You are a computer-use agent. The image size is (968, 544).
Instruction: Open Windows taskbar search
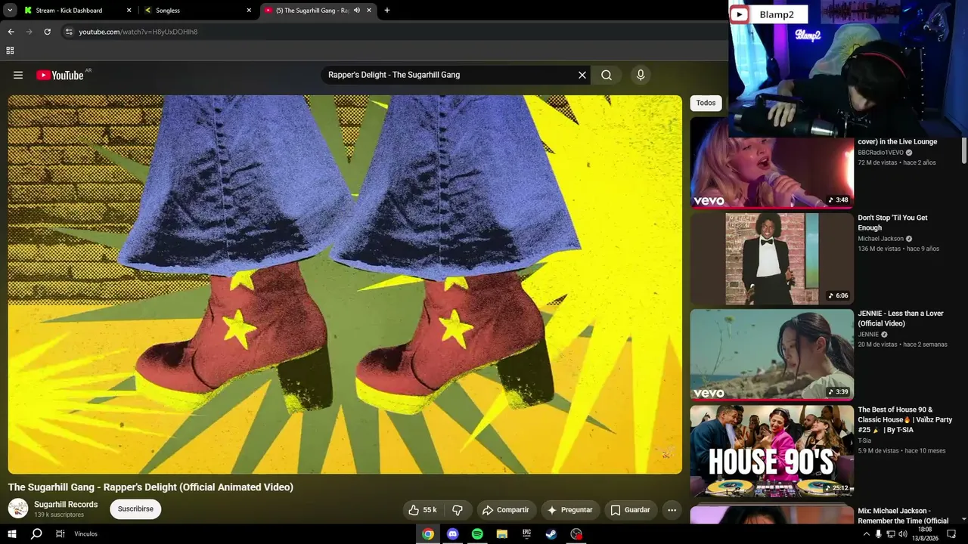point(36,534)
